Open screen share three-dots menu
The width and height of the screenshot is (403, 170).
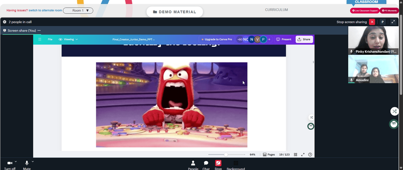point(39,31)
